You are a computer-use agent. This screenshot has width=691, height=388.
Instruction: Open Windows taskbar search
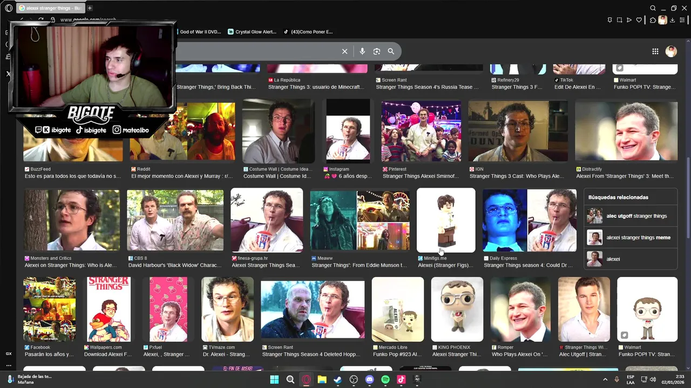click(x=290, y=379)
